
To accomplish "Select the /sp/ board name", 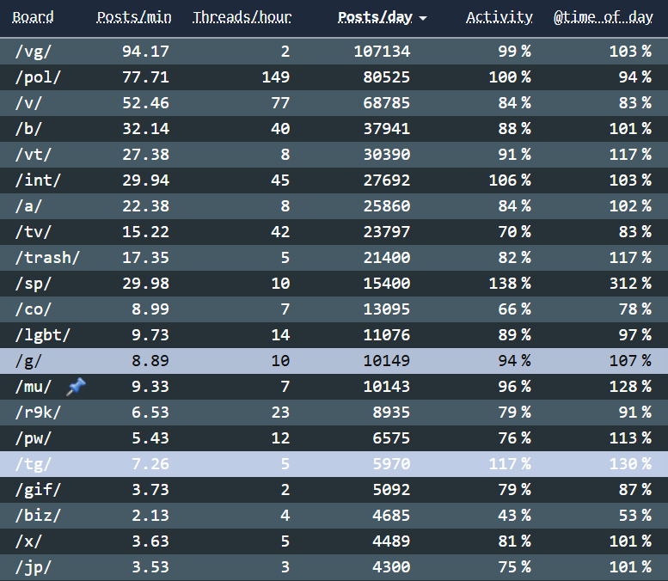I will [33, 284].
